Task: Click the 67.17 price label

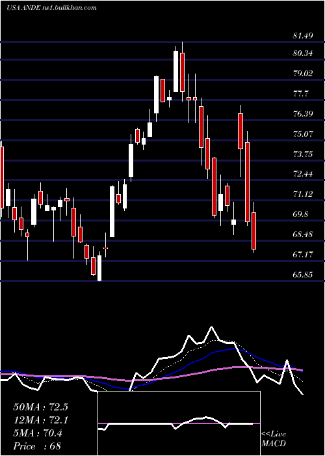Action: click(303, 255)
